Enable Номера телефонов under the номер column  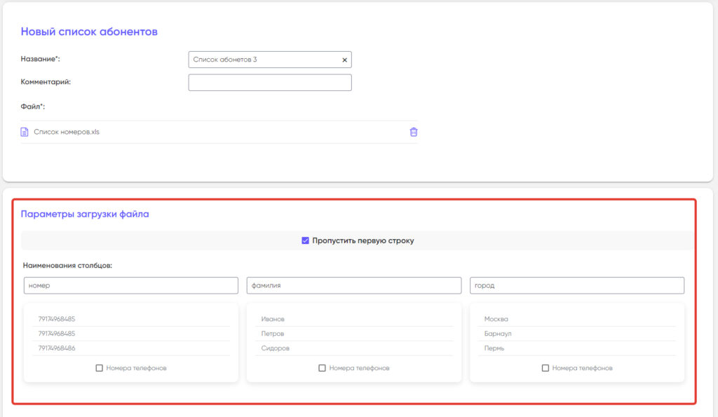point(100,368)
